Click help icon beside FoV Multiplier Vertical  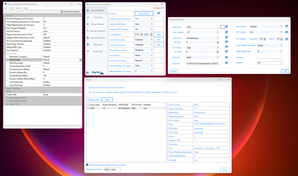(287, 39)
